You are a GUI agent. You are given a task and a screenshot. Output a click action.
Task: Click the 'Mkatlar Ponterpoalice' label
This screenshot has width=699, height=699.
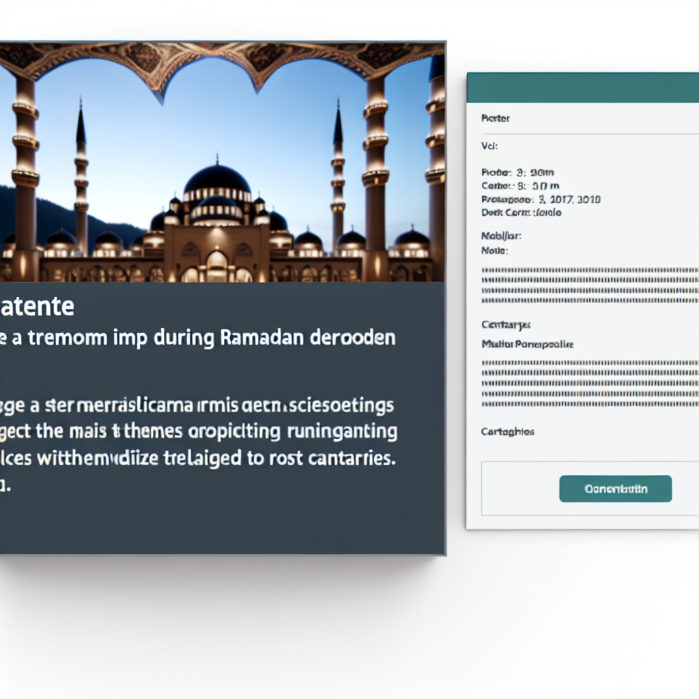pos(527,344)
